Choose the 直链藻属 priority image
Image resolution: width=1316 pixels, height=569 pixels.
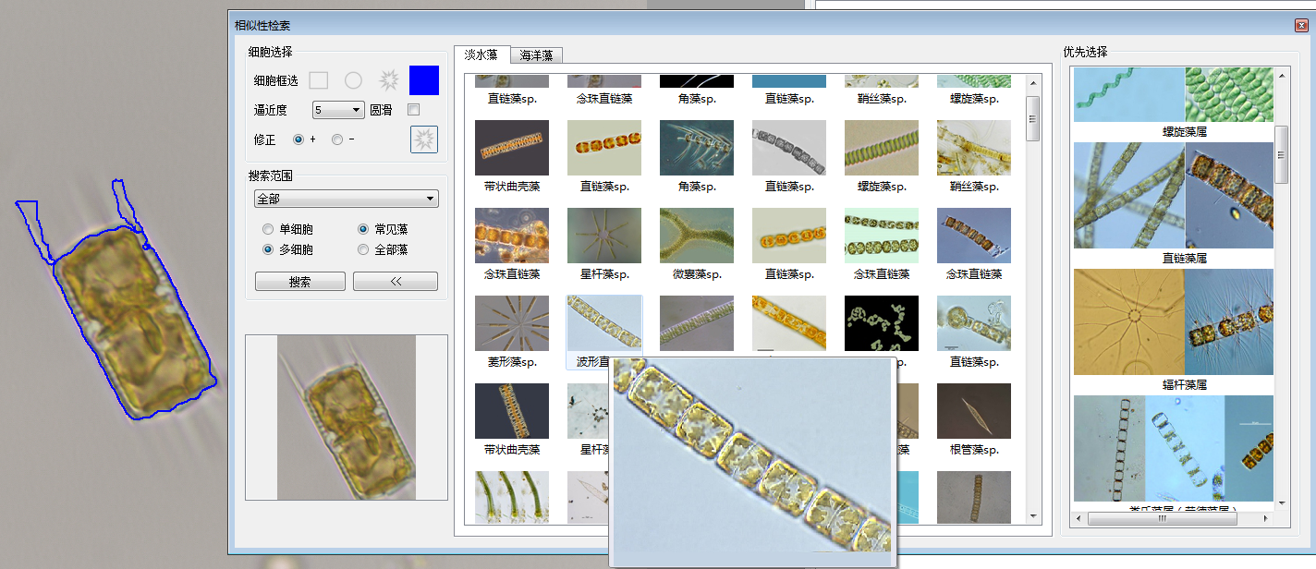pos(1174,195)
